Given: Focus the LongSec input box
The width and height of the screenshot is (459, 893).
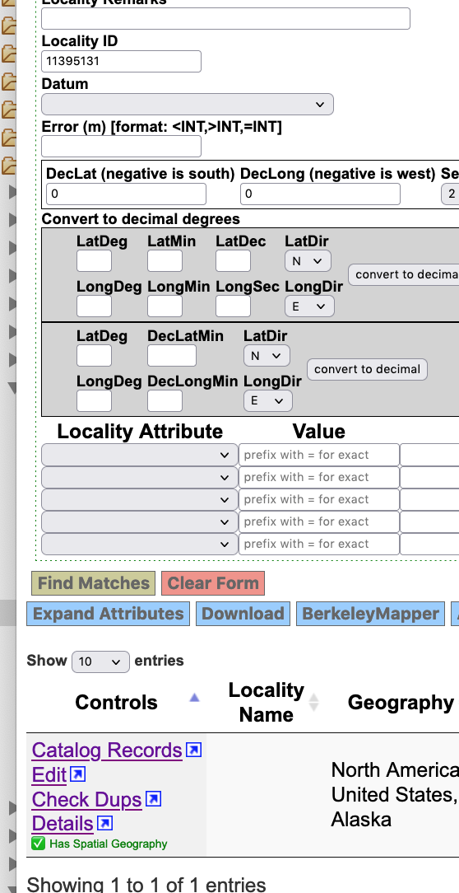Looking at the screenshot, I should (x=233, y=306).
